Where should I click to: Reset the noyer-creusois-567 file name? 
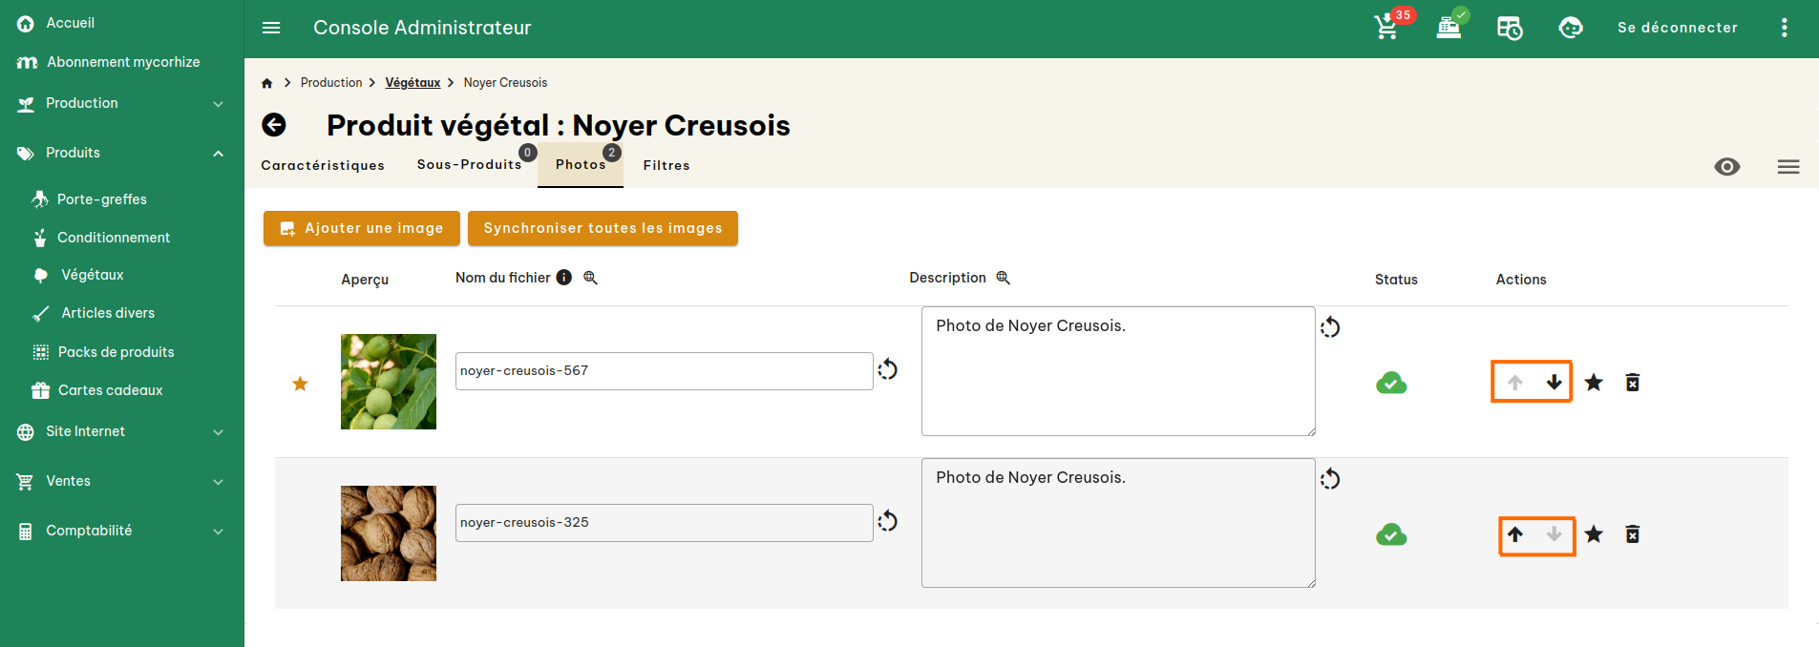tap(888, 369)
